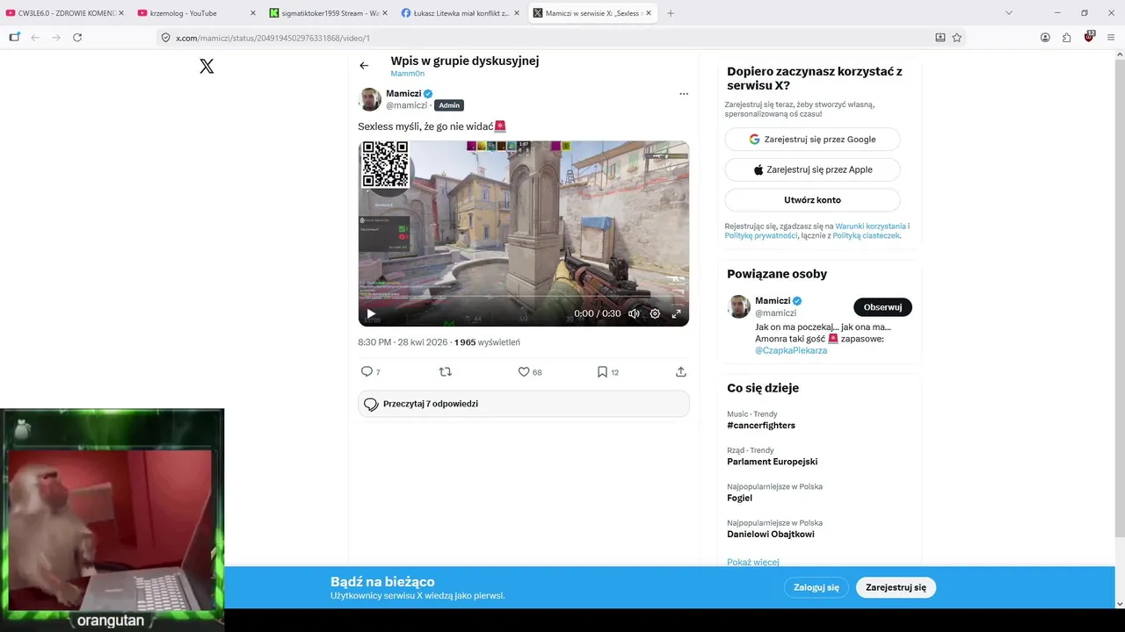Click 'Pokaż więcej' under trends
The height and width of the screenshot is (632, 1125).
click(x=752, y=562)
